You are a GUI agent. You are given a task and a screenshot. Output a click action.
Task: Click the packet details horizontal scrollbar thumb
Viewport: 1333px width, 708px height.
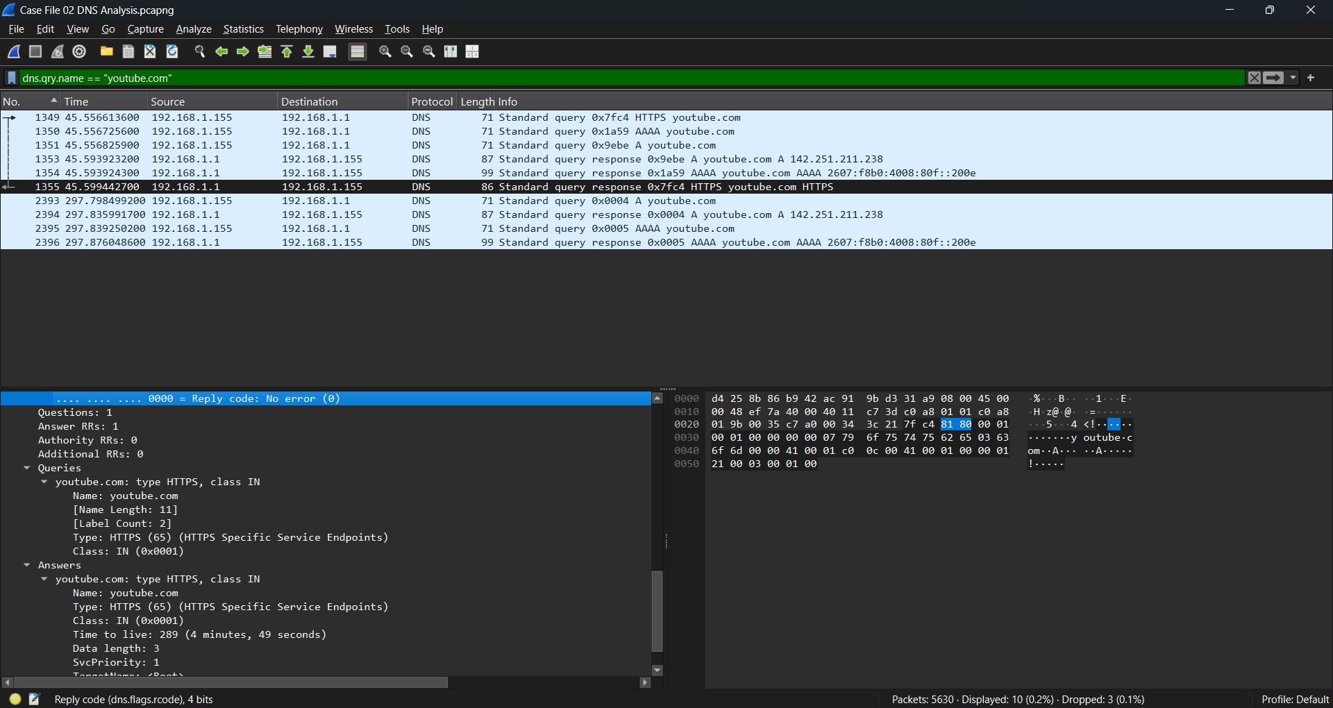click(231, 682)
